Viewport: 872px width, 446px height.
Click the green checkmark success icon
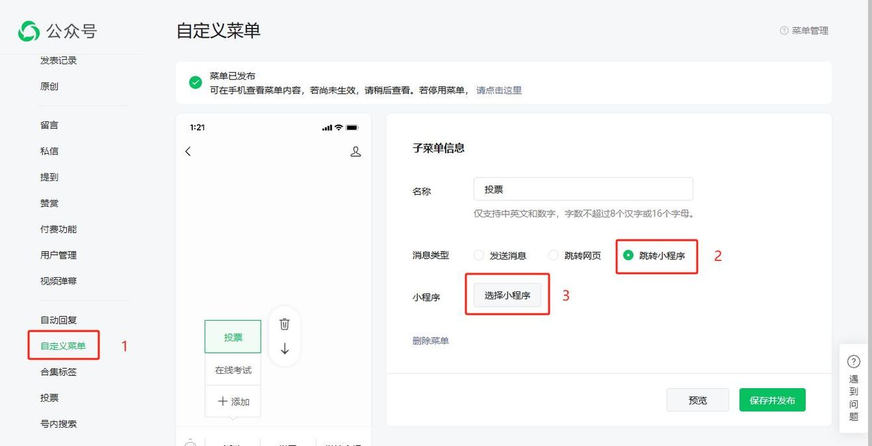coord(196,82)
